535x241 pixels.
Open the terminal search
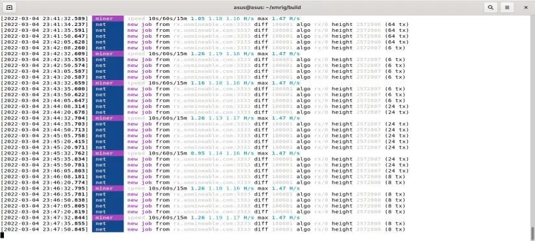click(491, 7)
